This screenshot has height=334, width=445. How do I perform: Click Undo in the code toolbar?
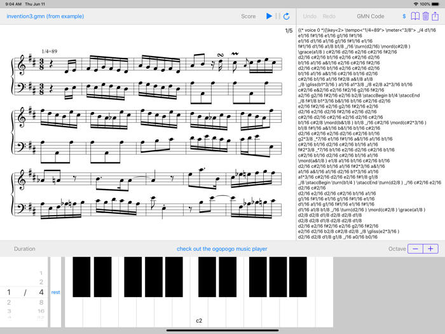coord(310,16)
